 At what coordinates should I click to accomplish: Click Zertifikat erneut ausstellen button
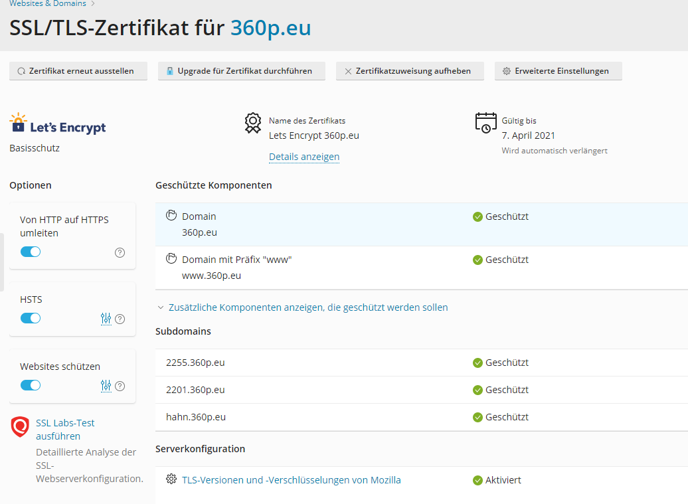click(x=78, y=71)
